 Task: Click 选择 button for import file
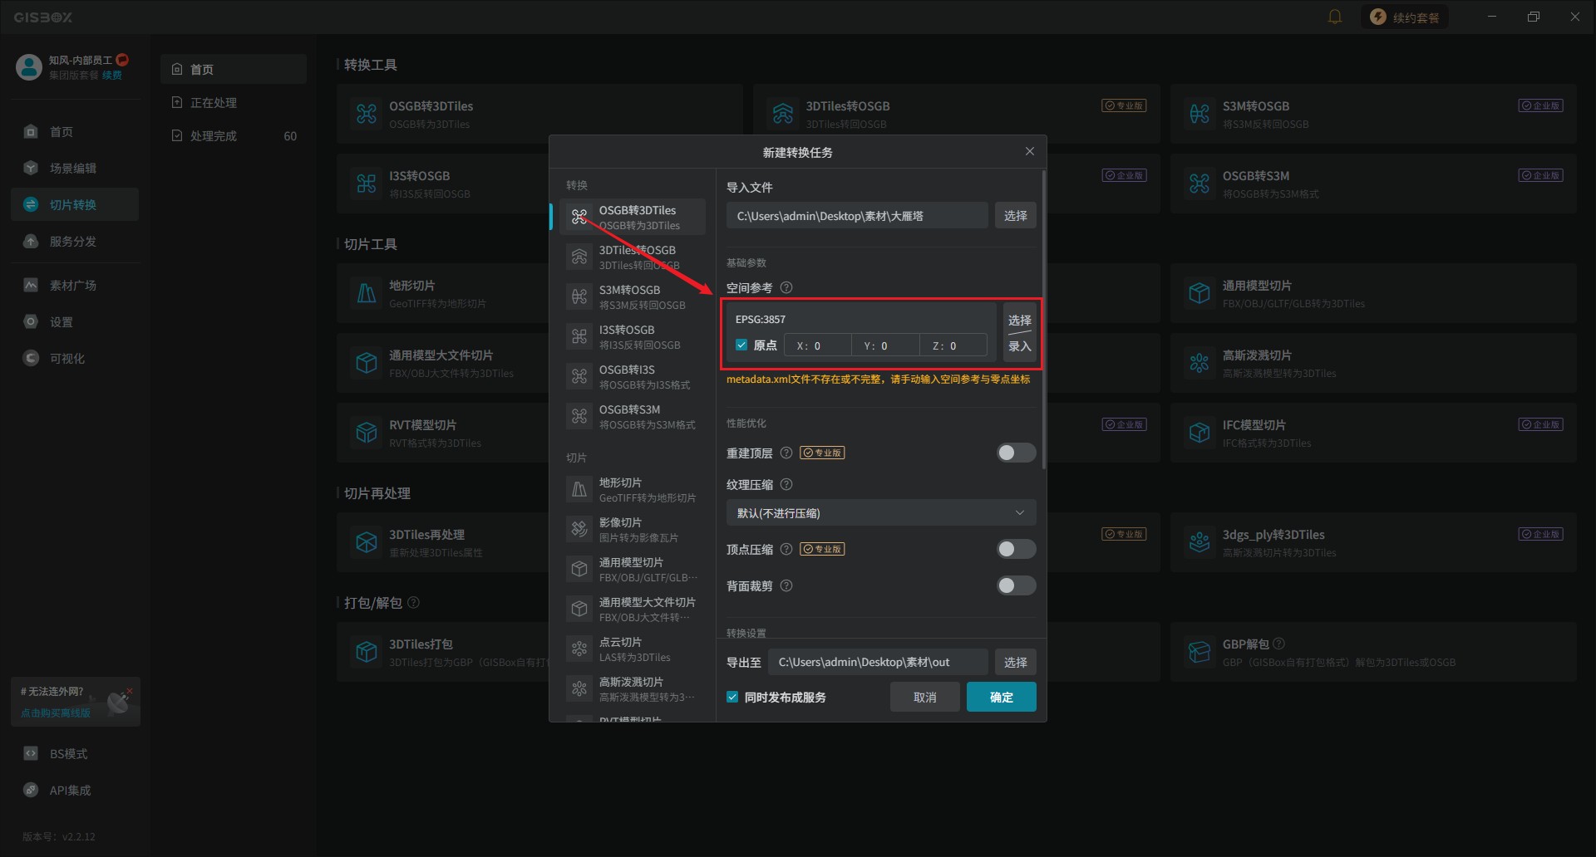(1016, 216)
